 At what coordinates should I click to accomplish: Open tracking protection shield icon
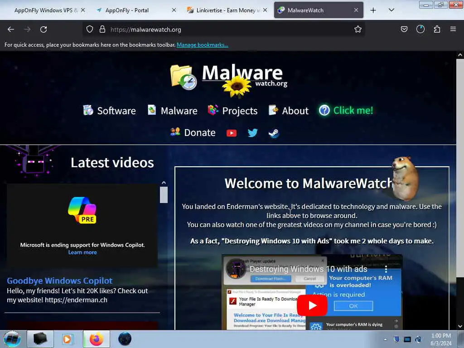[x=90, y=29]
